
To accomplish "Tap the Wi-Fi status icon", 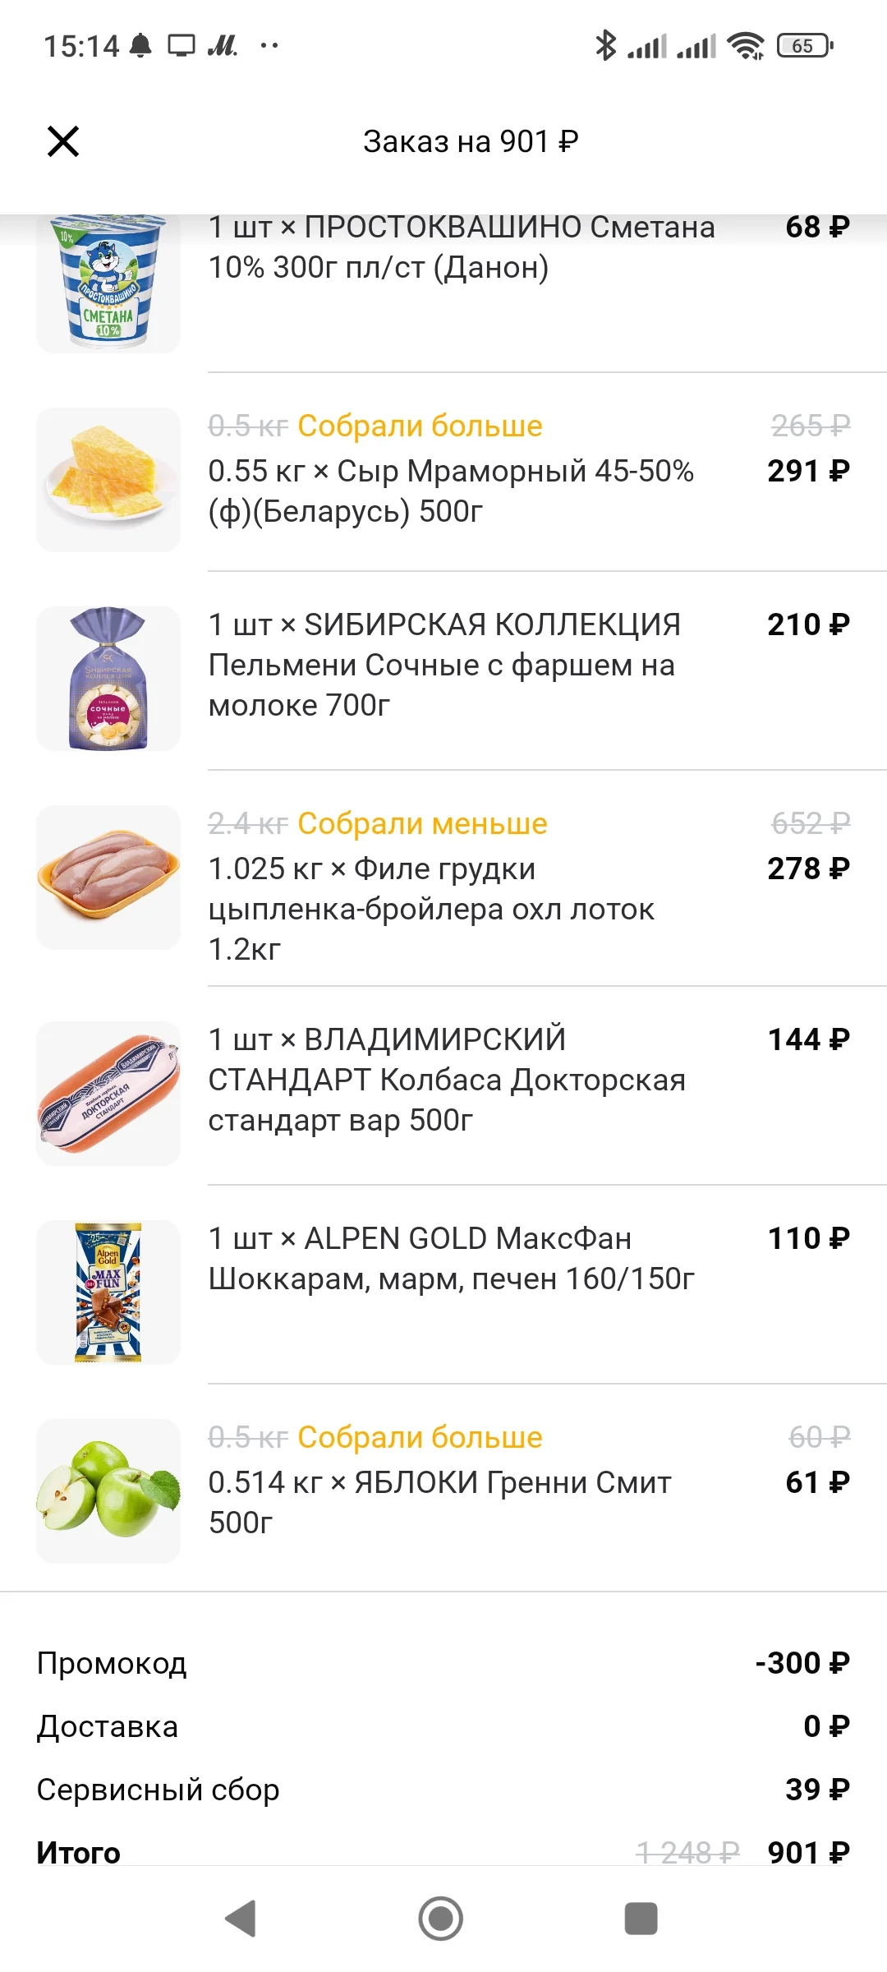I will [746, 45].
